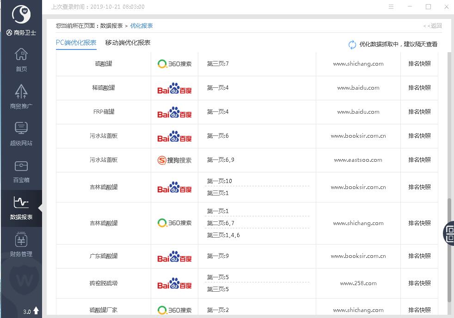The width and height of the screenshot is (454, 318).
Task: Open the 超级网站 sidebar icon
Action: pyautogui.click(x=21, y=134)
